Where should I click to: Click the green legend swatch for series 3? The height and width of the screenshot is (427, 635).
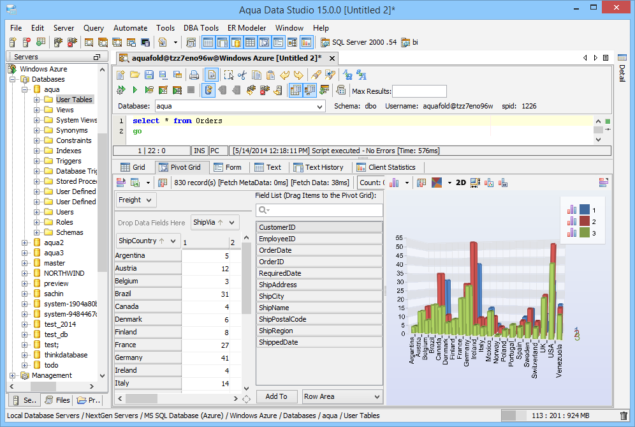(585, 233)
